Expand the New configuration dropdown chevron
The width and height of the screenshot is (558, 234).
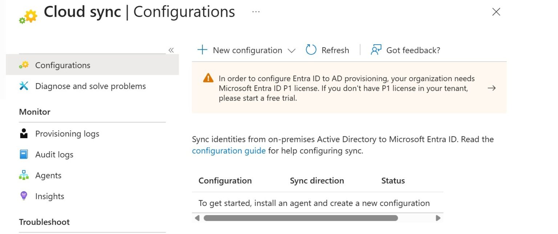click(x=292, y=51)
